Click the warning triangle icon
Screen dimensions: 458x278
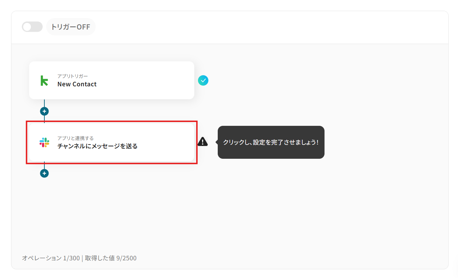(203, 141)
